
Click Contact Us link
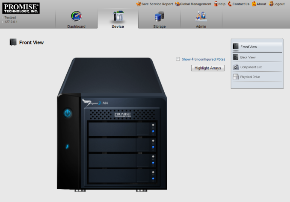click(x=241, y=4)
